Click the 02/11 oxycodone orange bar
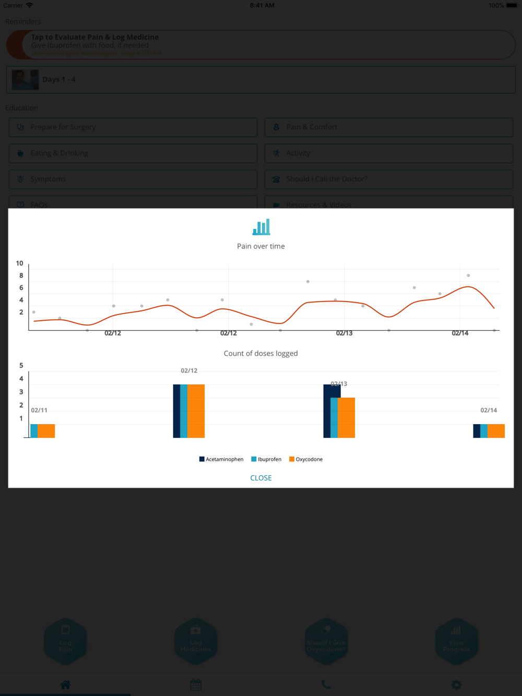The width and height of the screenshot is (522, 696). pyautogui.click(x=46, y=431)
